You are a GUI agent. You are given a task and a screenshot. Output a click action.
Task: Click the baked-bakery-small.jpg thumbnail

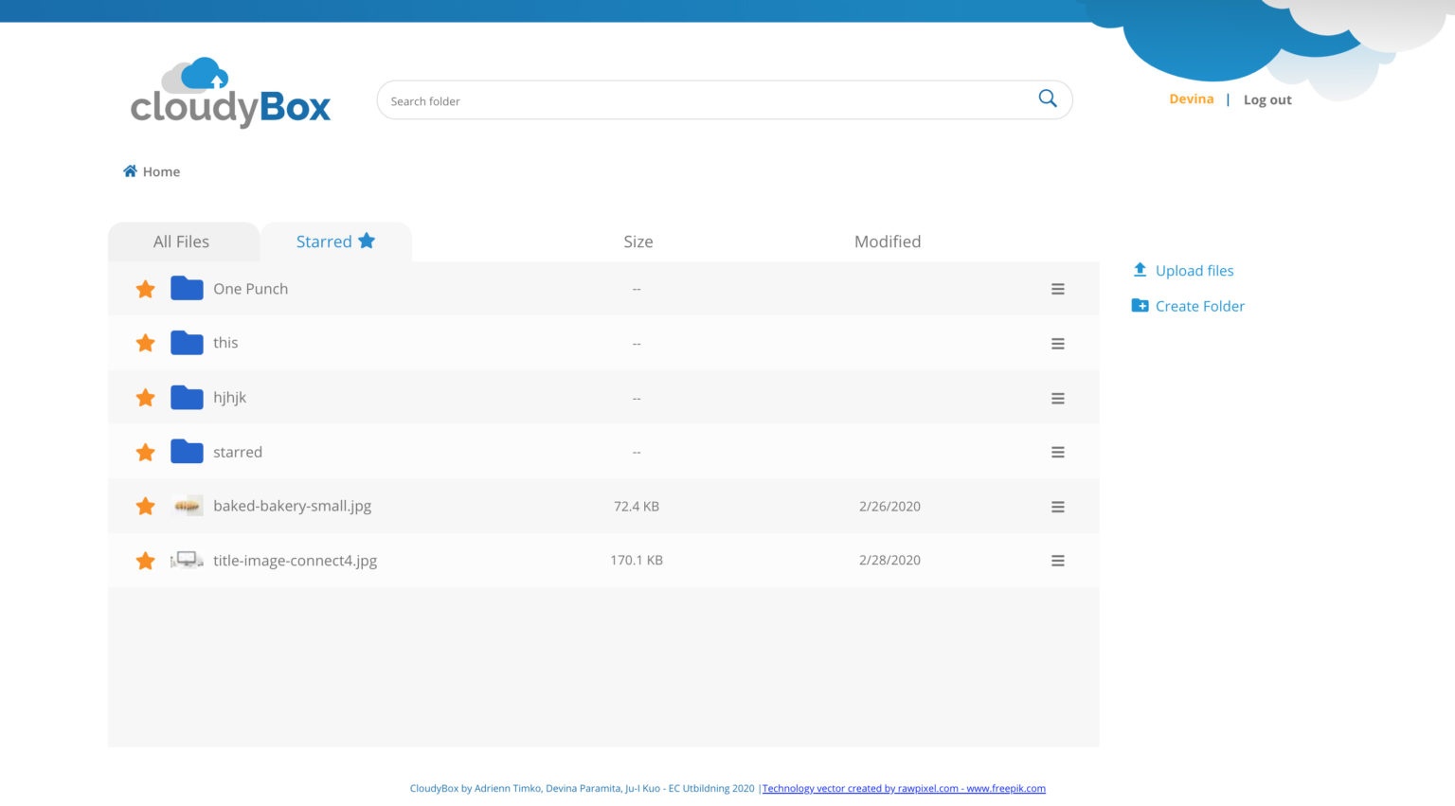(188, 506)
